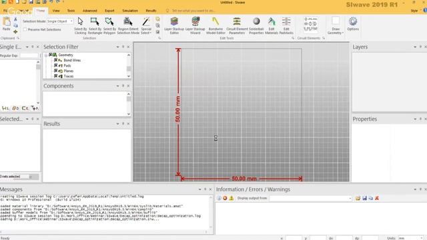Open the Special Select dropdown
427x240 pixels.
(x=146, y=25)
